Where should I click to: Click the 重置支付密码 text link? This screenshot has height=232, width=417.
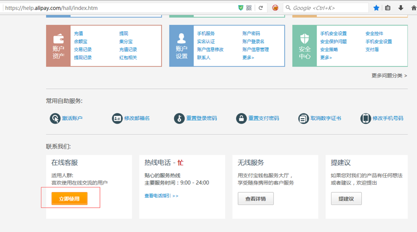tap(264, 118)
